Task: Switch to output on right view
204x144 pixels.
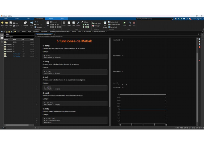Action: click(199, 39)
